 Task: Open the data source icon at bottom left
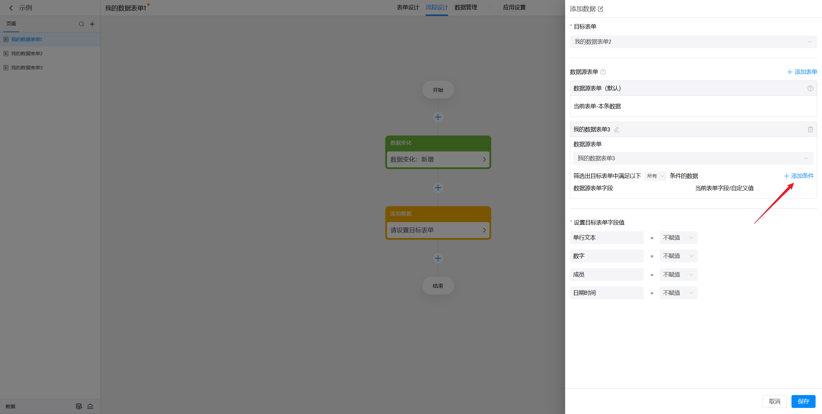tap(79, 406)
